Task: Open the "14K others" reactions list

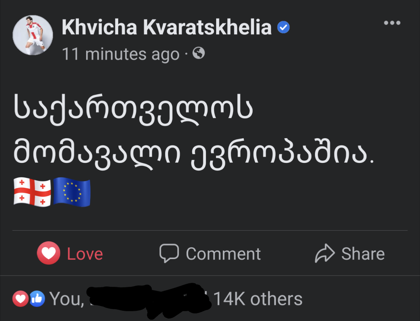Action: (258, 299)
